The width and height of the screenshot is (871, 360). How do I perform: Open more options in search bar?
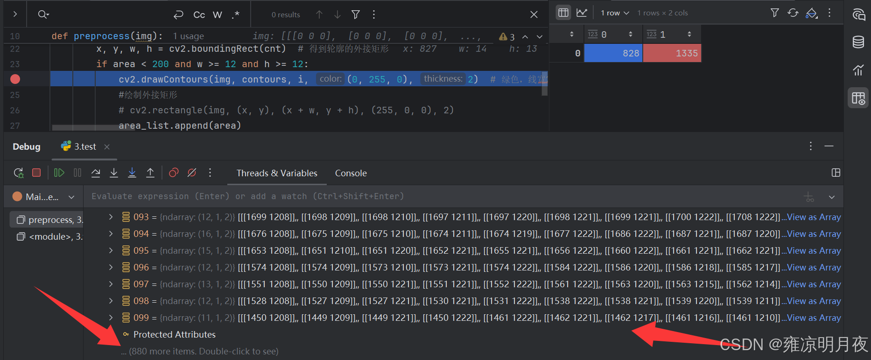[374, 15]
